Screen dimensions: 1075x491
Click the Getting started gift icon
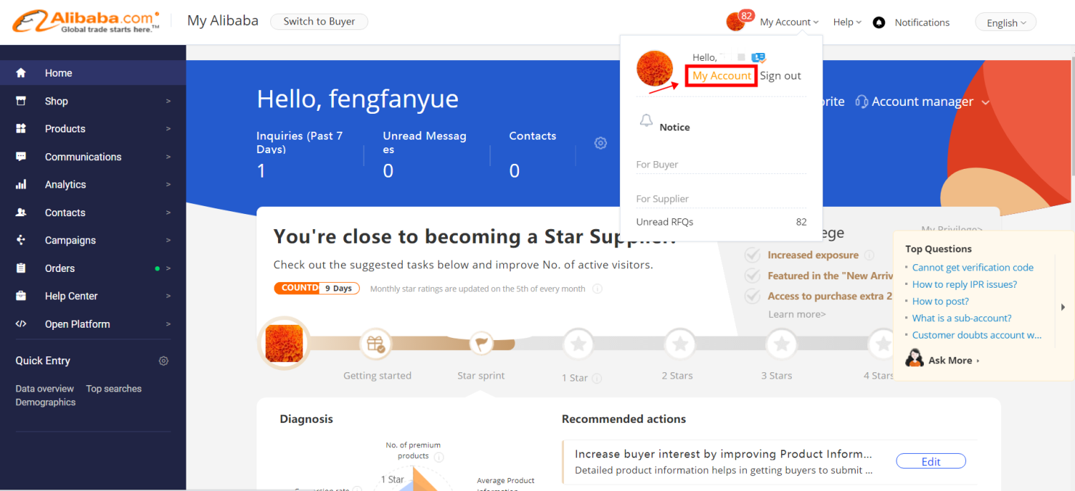point(376,344)
